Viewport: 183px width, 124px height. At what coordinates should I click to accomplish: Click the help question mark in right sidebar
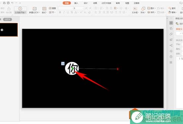click(171, 57)
